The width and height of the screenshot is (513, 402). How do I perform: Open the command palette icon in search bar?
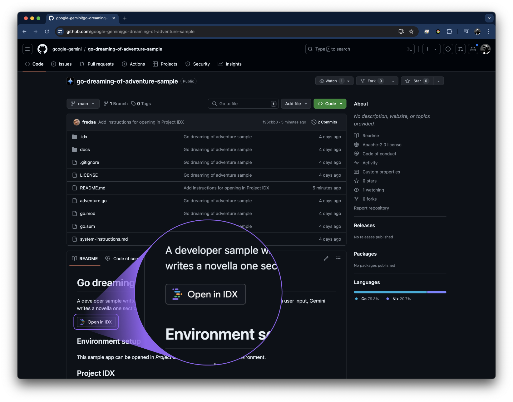(410, 49)
